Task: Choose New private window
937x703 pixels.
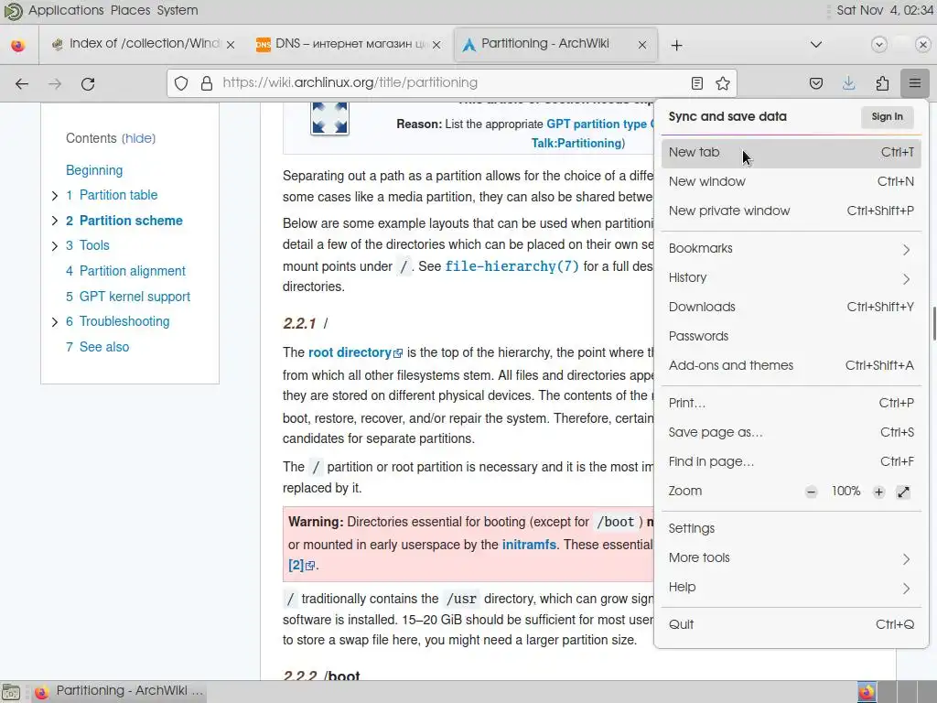Action: (x=792, y=211)
